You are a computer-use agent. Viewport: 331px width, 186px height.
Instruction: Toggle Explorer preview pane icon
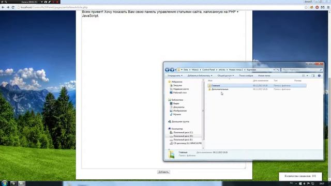point(313,75)
